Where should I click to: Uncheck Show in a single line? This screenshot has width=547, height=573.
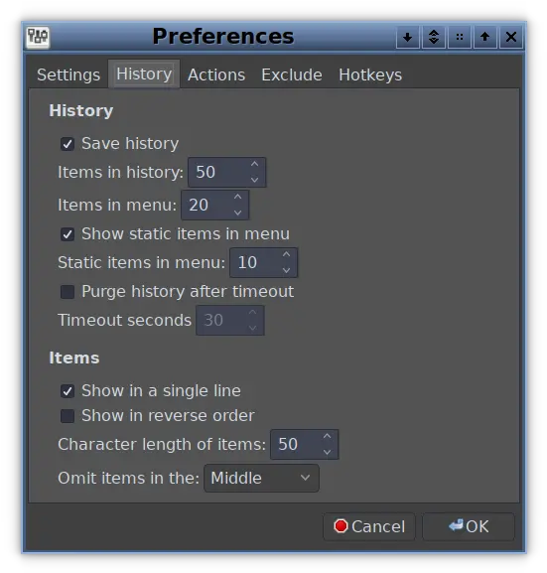(68, 391)
